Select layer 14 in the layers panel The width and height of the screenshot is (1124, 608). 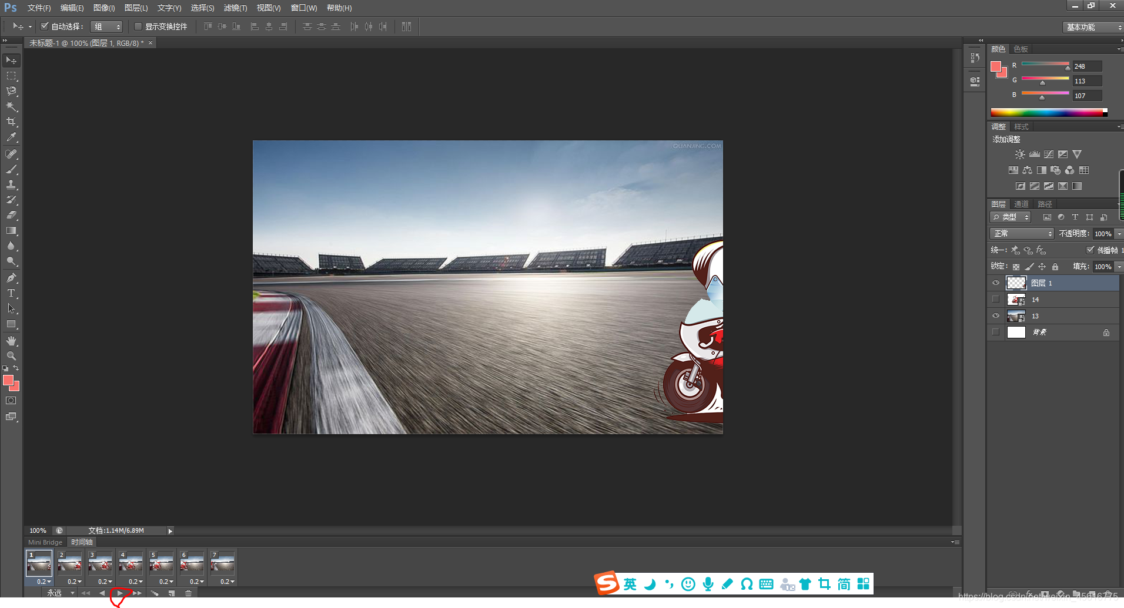(x=1053, y=300)
